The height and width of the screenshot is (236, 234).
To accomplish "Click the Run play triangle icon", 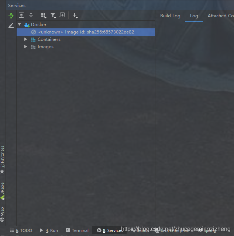I will [41, 230].
